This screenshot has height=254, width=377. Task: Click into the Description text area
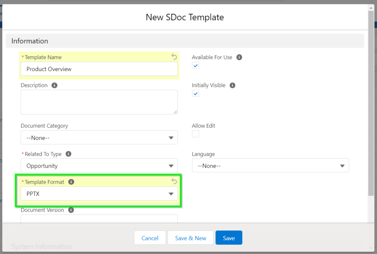tap(99, 102)
